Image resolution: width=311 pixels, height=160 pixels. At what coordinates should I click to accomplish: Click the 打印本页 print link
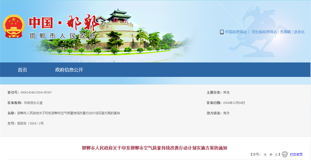click(x=296, y=154)
